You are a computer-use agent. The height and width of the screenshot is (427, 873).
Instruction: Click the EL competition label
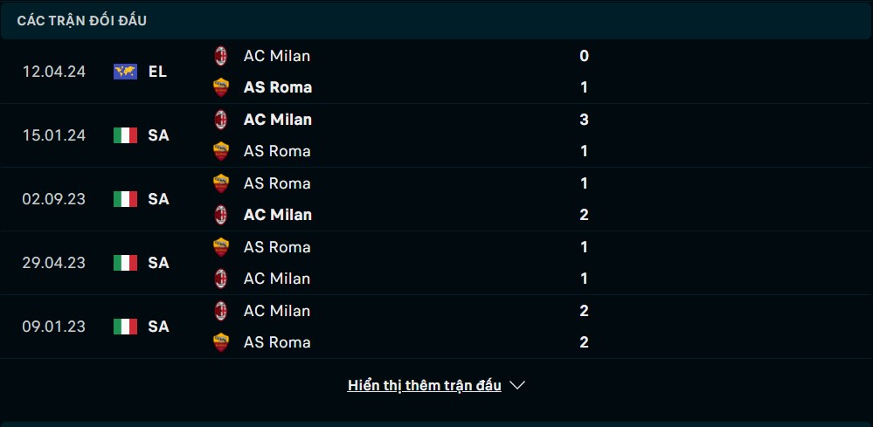pos(157,72)
